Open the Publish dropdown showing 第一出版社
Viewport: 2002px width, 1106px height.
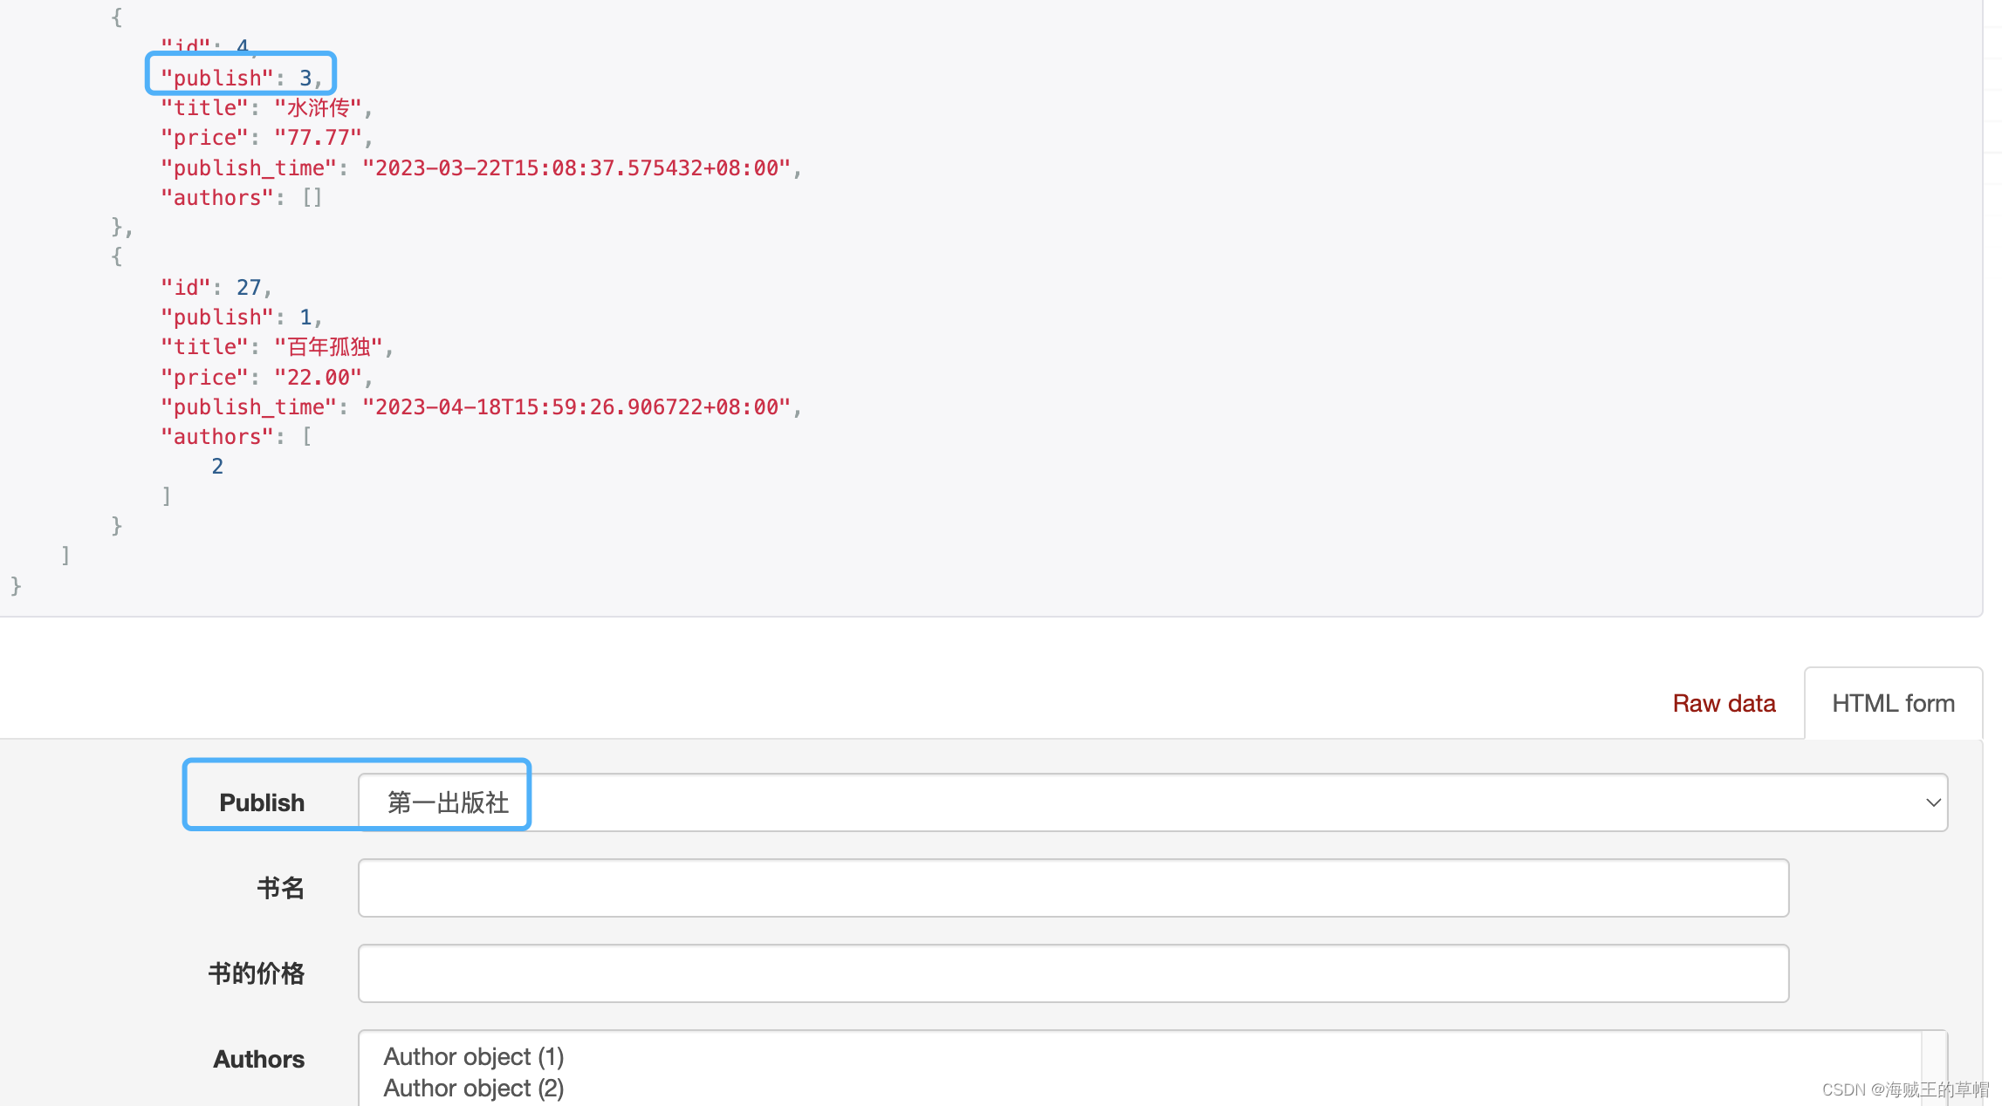click(x=1153, y=802)
